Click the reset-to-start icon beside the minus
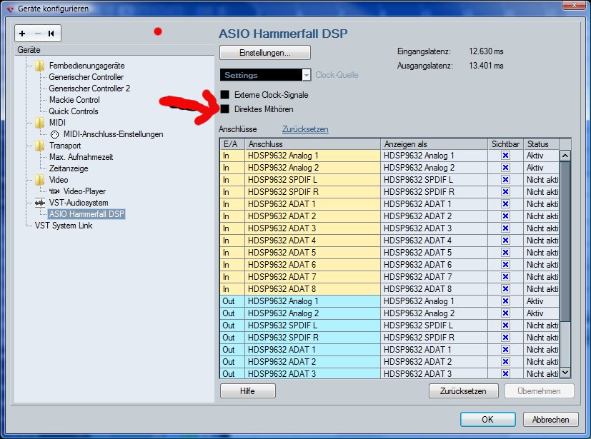 [x=51, y=34]
